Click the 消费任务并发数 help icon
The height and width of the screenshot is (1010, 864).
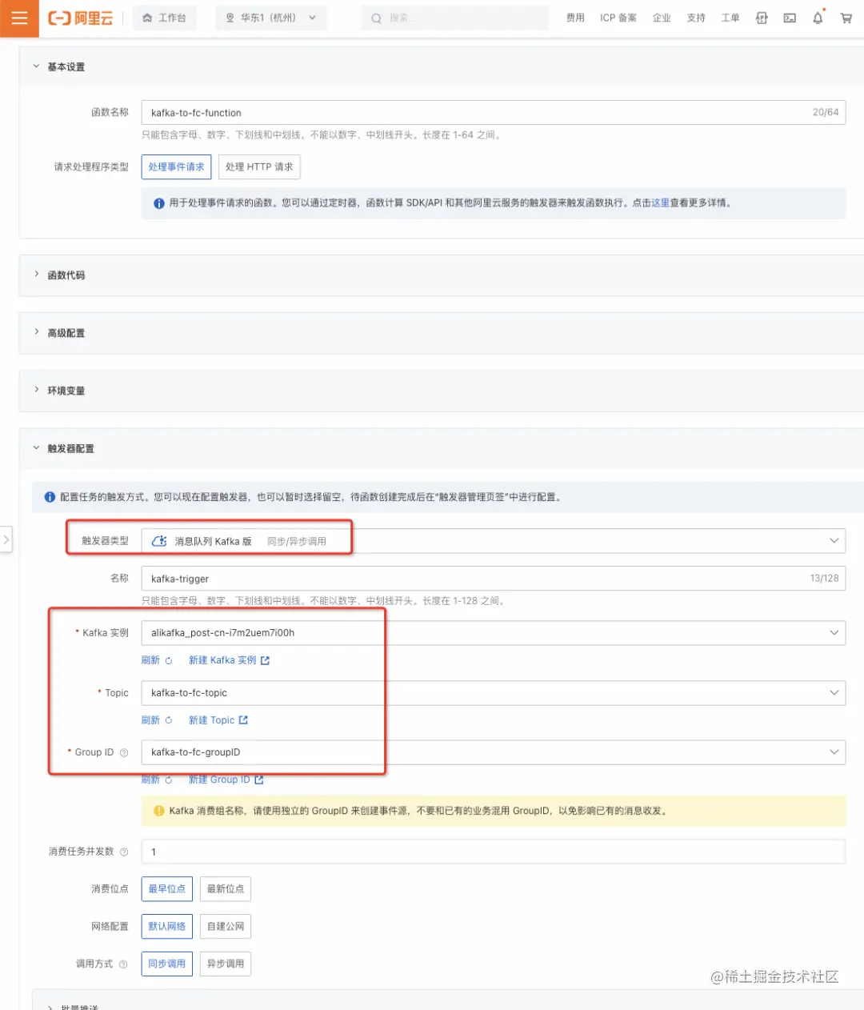[124, 852]
